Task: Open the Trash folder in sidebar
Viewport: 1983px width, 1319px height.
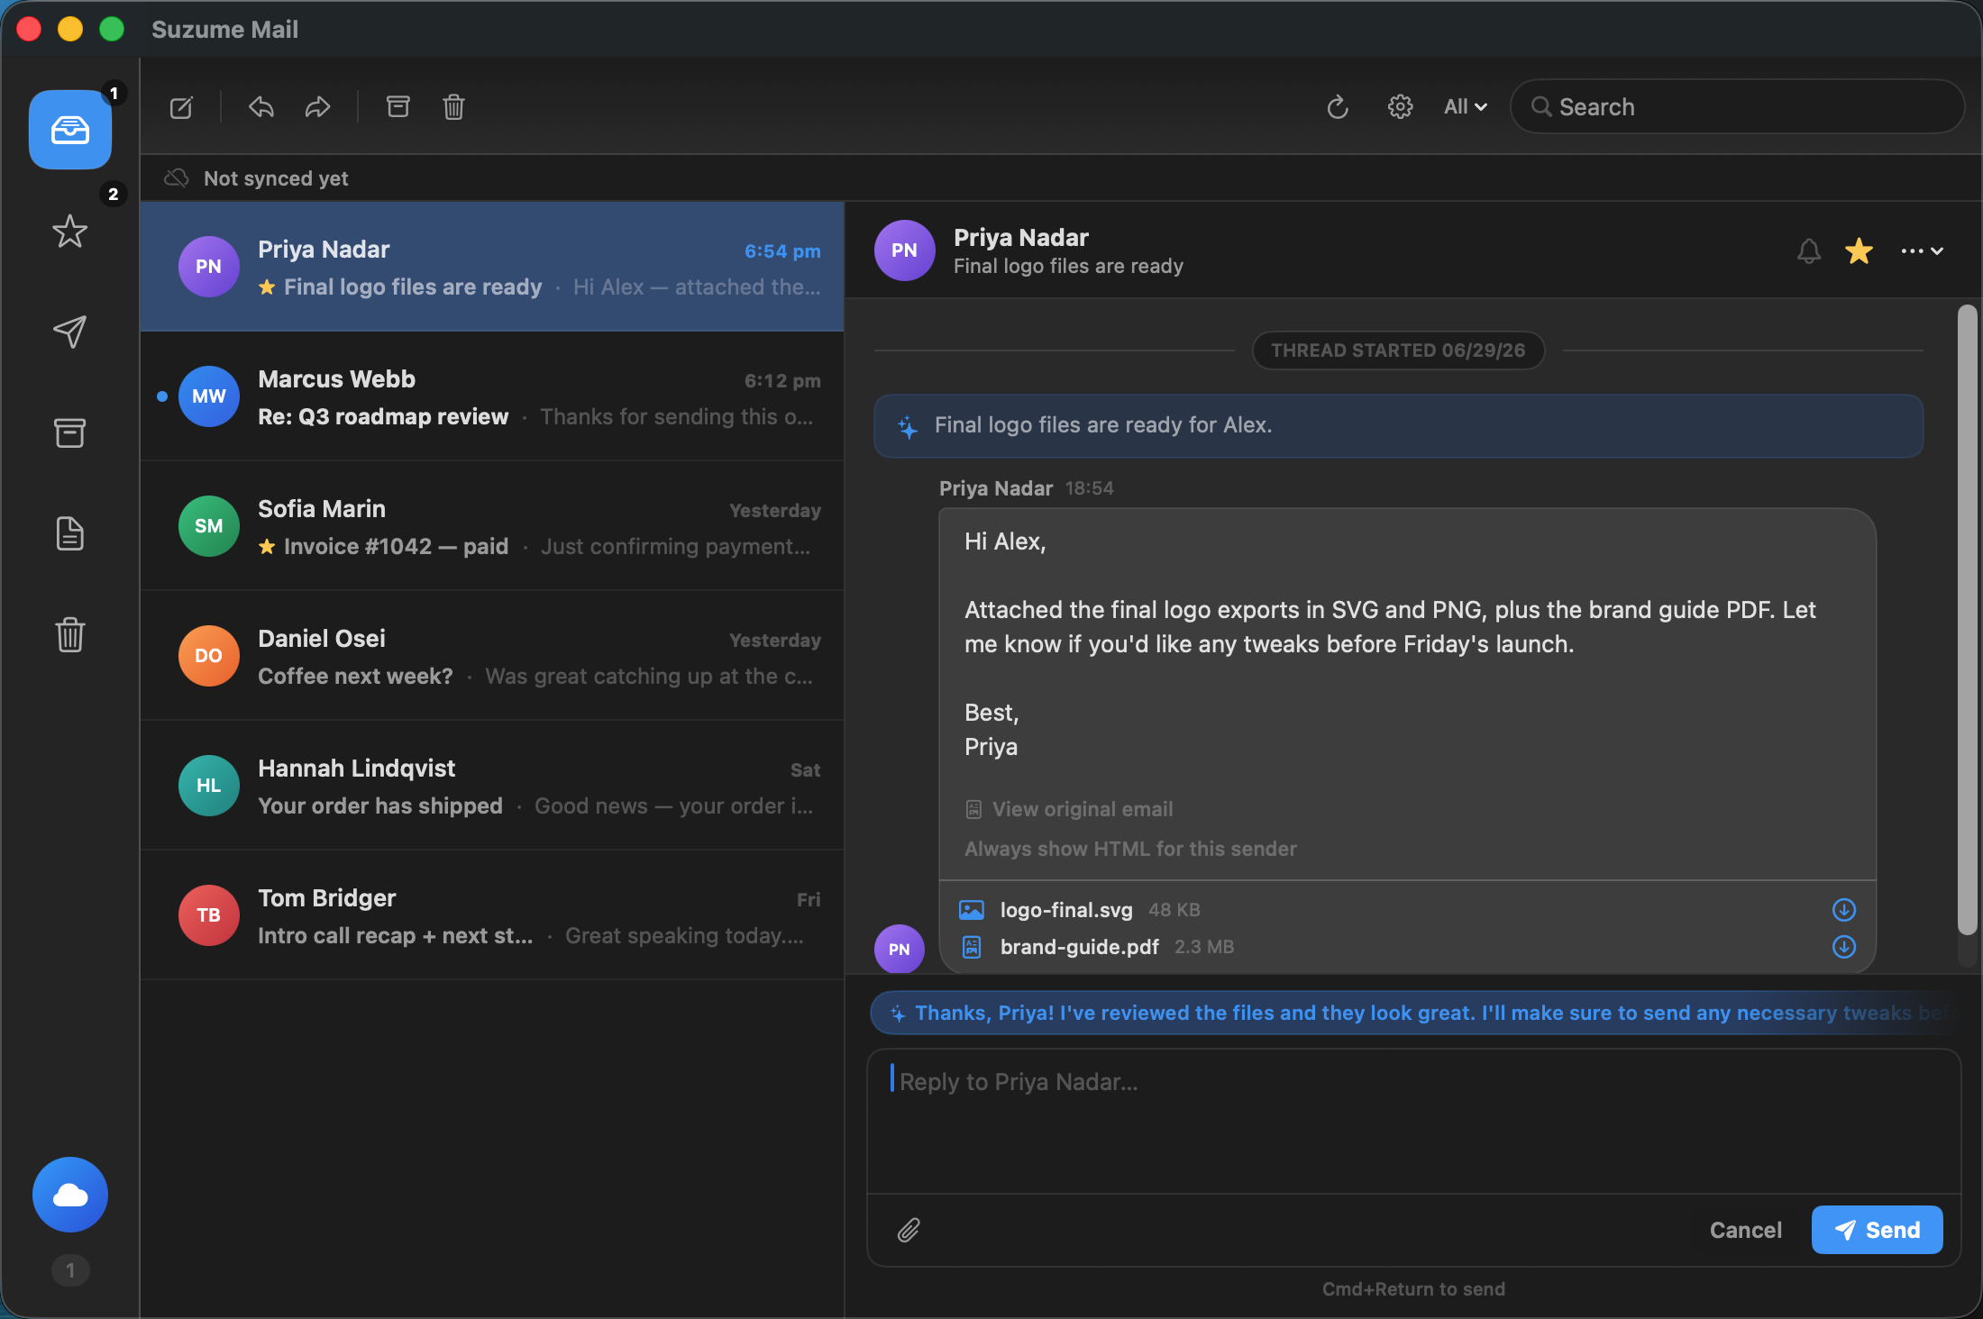Action: click(x=70, y=634)
